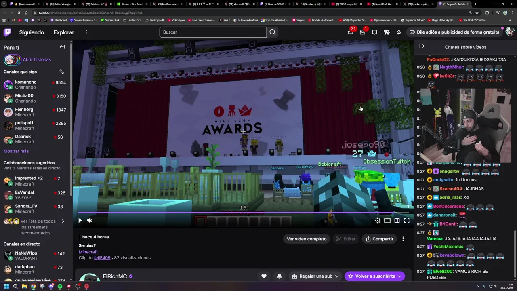
Task: Open Regalar una sub dropdown
Action: [315, 276]
